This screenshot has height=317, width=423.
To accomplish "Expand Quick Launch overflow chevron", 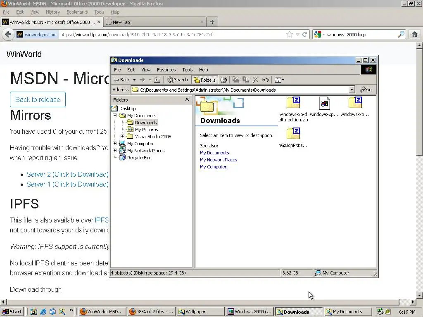I will [x=71, y=310].
